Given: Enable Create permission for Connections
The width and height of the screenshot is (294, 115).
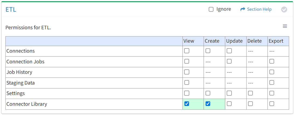Looking at the screenshot, I should [x=208, y=51].
